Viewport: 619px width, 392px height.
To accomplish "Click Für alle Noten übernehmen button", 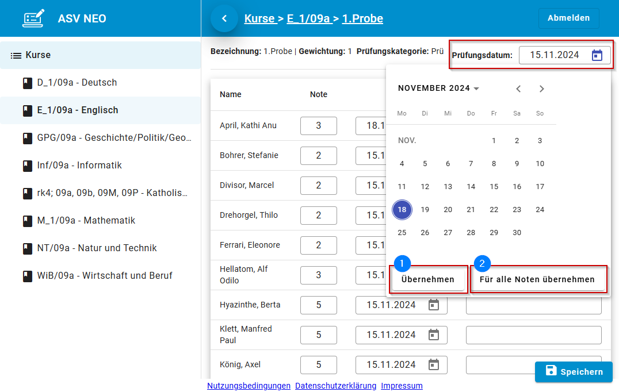I will [537, 279].
